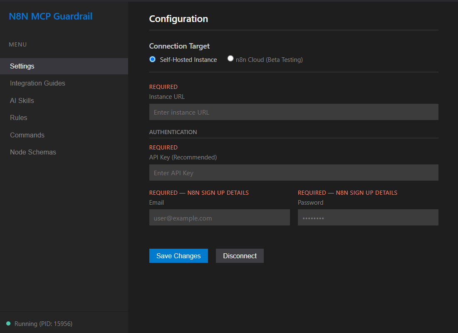Click the N8N MCP Guardrail app title

(50, 16)
